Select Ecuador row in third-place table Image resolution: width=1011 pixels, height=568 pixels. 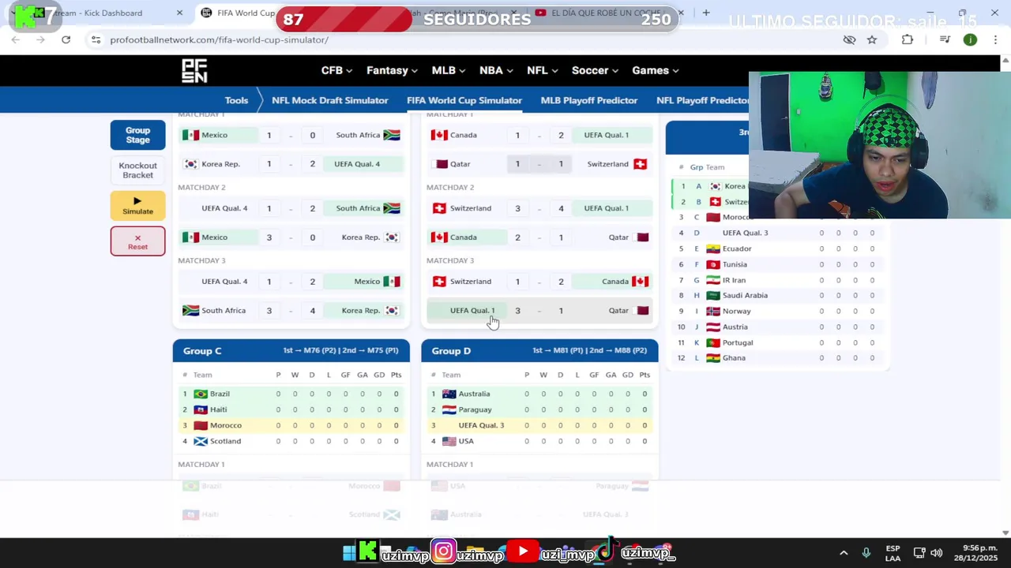click(778, 248)
